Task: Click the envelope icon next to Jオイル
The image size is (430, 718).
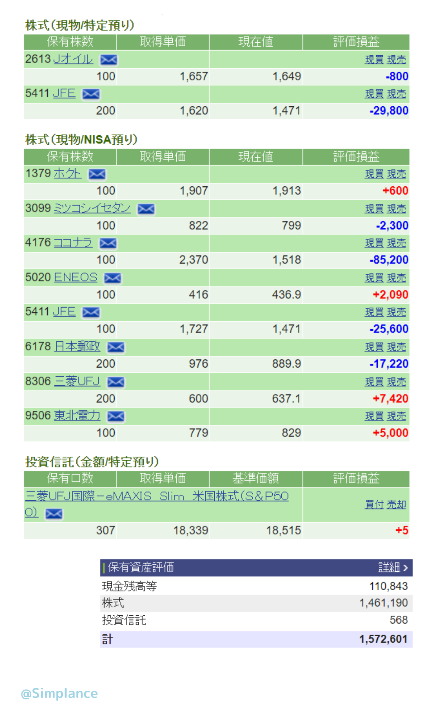Action: click(109, 60)
